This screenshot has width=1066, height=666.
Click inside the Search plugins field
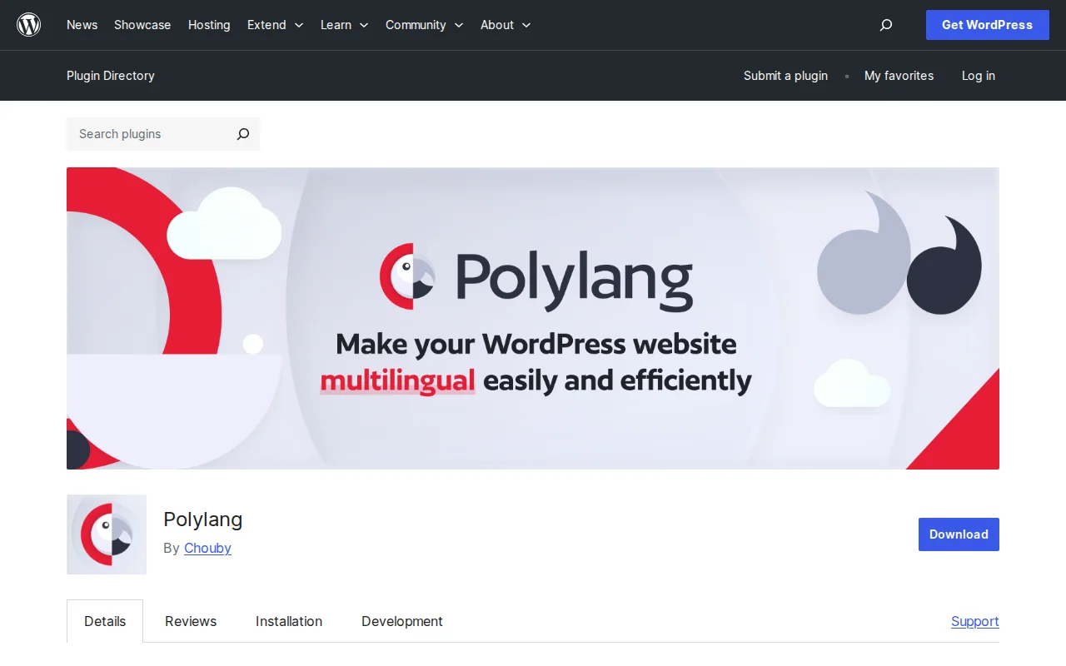pyautogui.click(x=142, y=134)
